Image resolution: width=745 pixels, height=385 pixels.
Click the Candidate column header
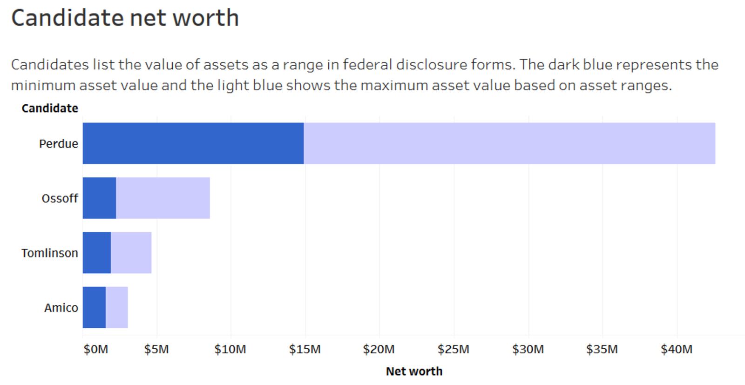[x=50, y=108]
